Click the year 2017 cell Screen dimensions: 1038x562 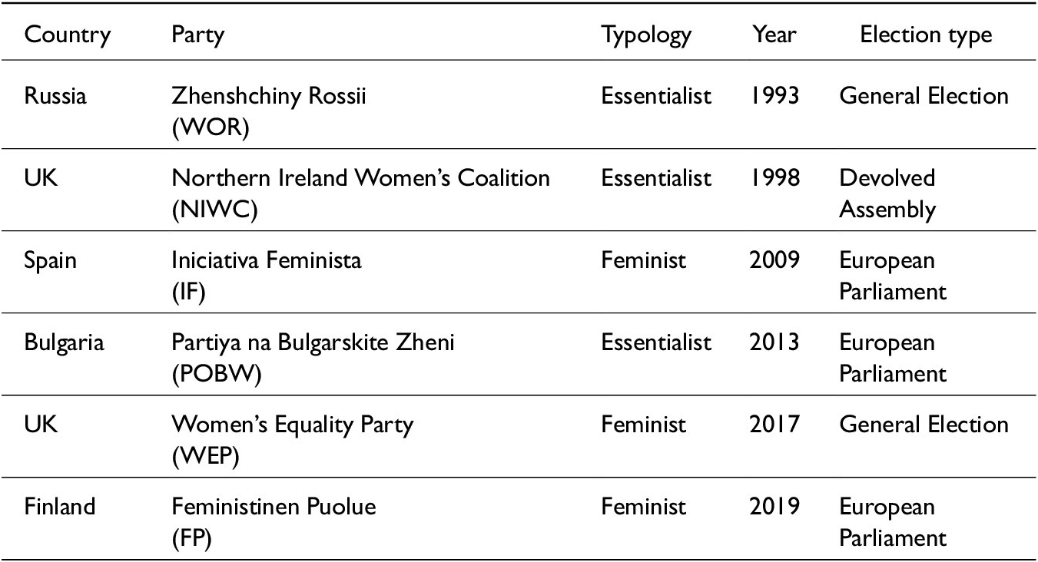coord(774,425)
